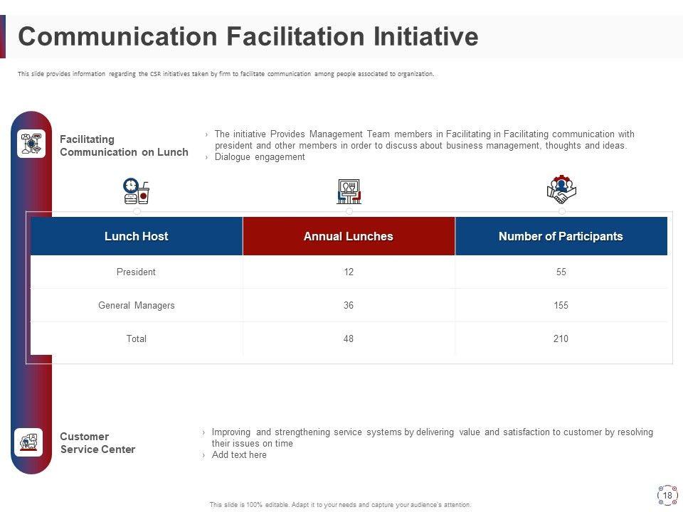Select the total participants value 210
The height and width of the screenshot is (512, 683).
[561, 338]
